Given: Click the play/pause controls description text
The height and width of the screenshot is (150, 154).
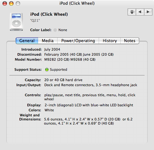Looking at the screenshot, I should pyautogui.click(x=90, y=97).
